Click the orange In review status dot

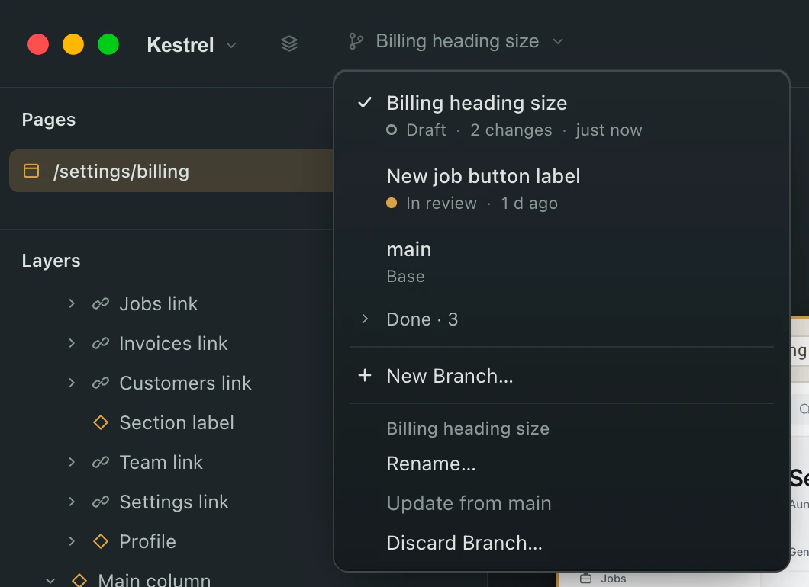click(392, 203)
